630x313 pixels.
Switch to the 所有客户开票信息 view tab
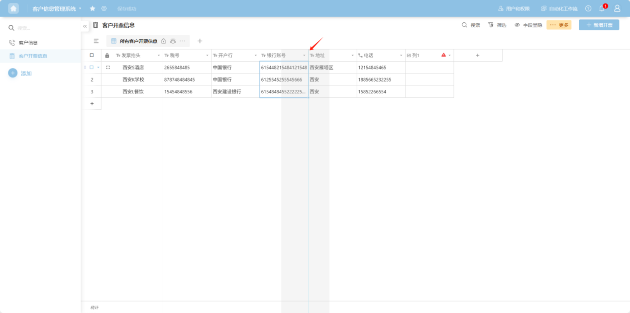click(x=138, y=41)
